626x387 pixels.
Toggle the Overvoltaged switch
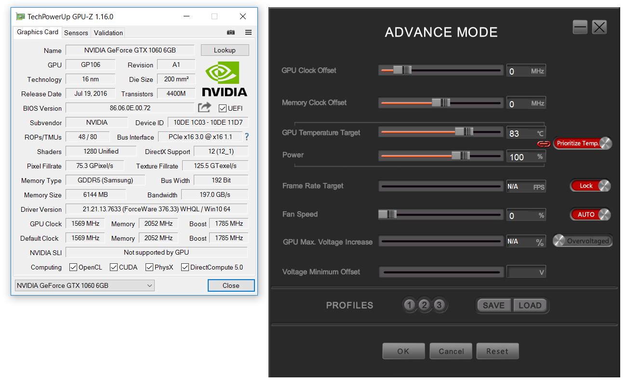pos(583,241)
